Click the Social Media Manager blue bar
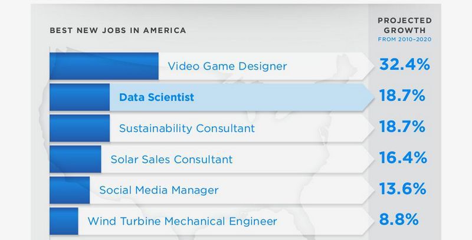The image size is (472, 240). pyautogui.click(x=69, y=190)
